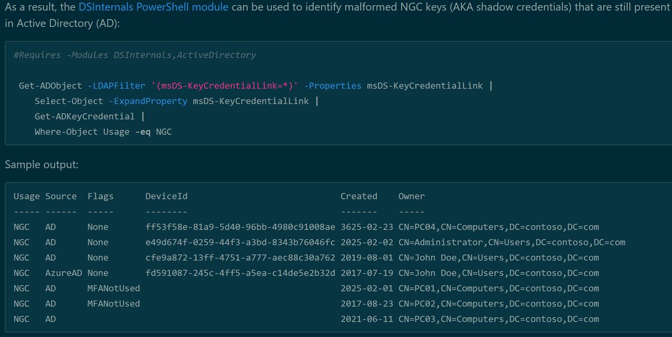Click the owner CN=PC02,CN=Computers,DC=contoso,DC=com
This screenshot has width=672, height=337.
click(x=498, y=304)
